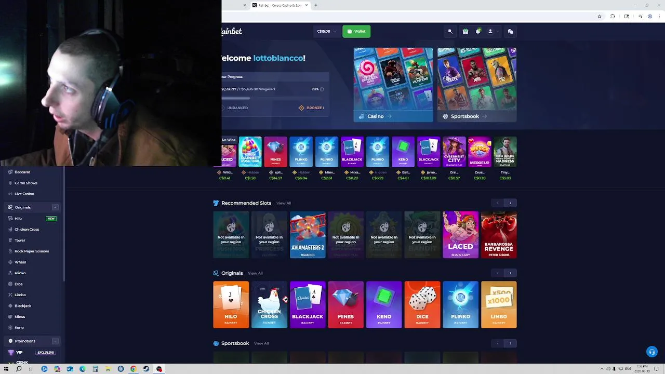Open the search magnifier in Rainbet header

pos(450,31)
